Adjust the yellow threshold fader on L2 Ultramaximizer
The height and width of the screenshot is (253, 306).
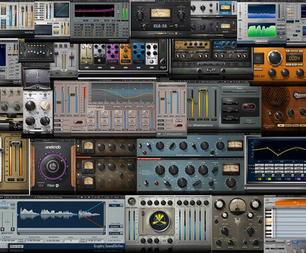pyautogui.click(x=203, y=91)
